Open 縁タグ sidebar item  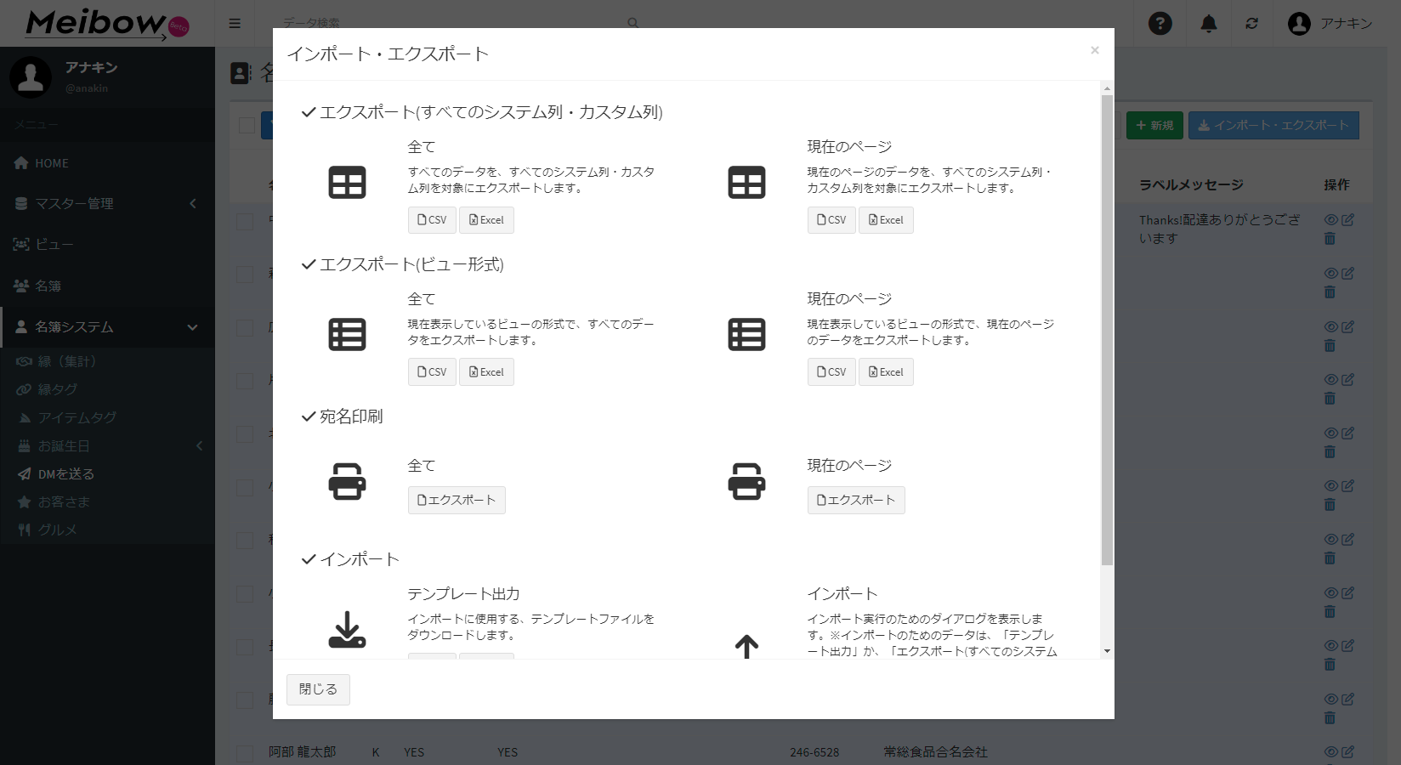[107, 389]
